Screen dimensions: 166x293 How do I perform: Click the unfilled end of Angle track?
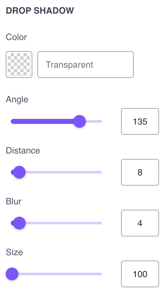coord(94,121)
